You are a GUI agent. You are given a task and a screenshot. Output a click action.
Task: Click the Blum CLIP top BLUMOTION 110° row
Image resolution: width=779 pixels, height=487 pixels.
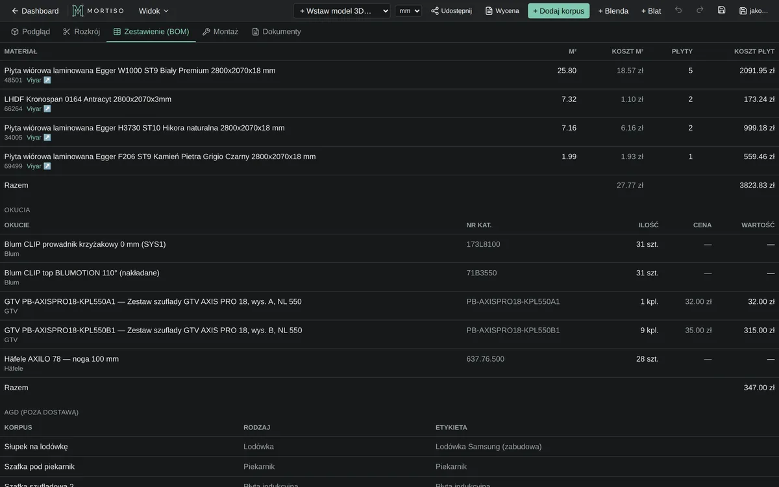[389, 277]
